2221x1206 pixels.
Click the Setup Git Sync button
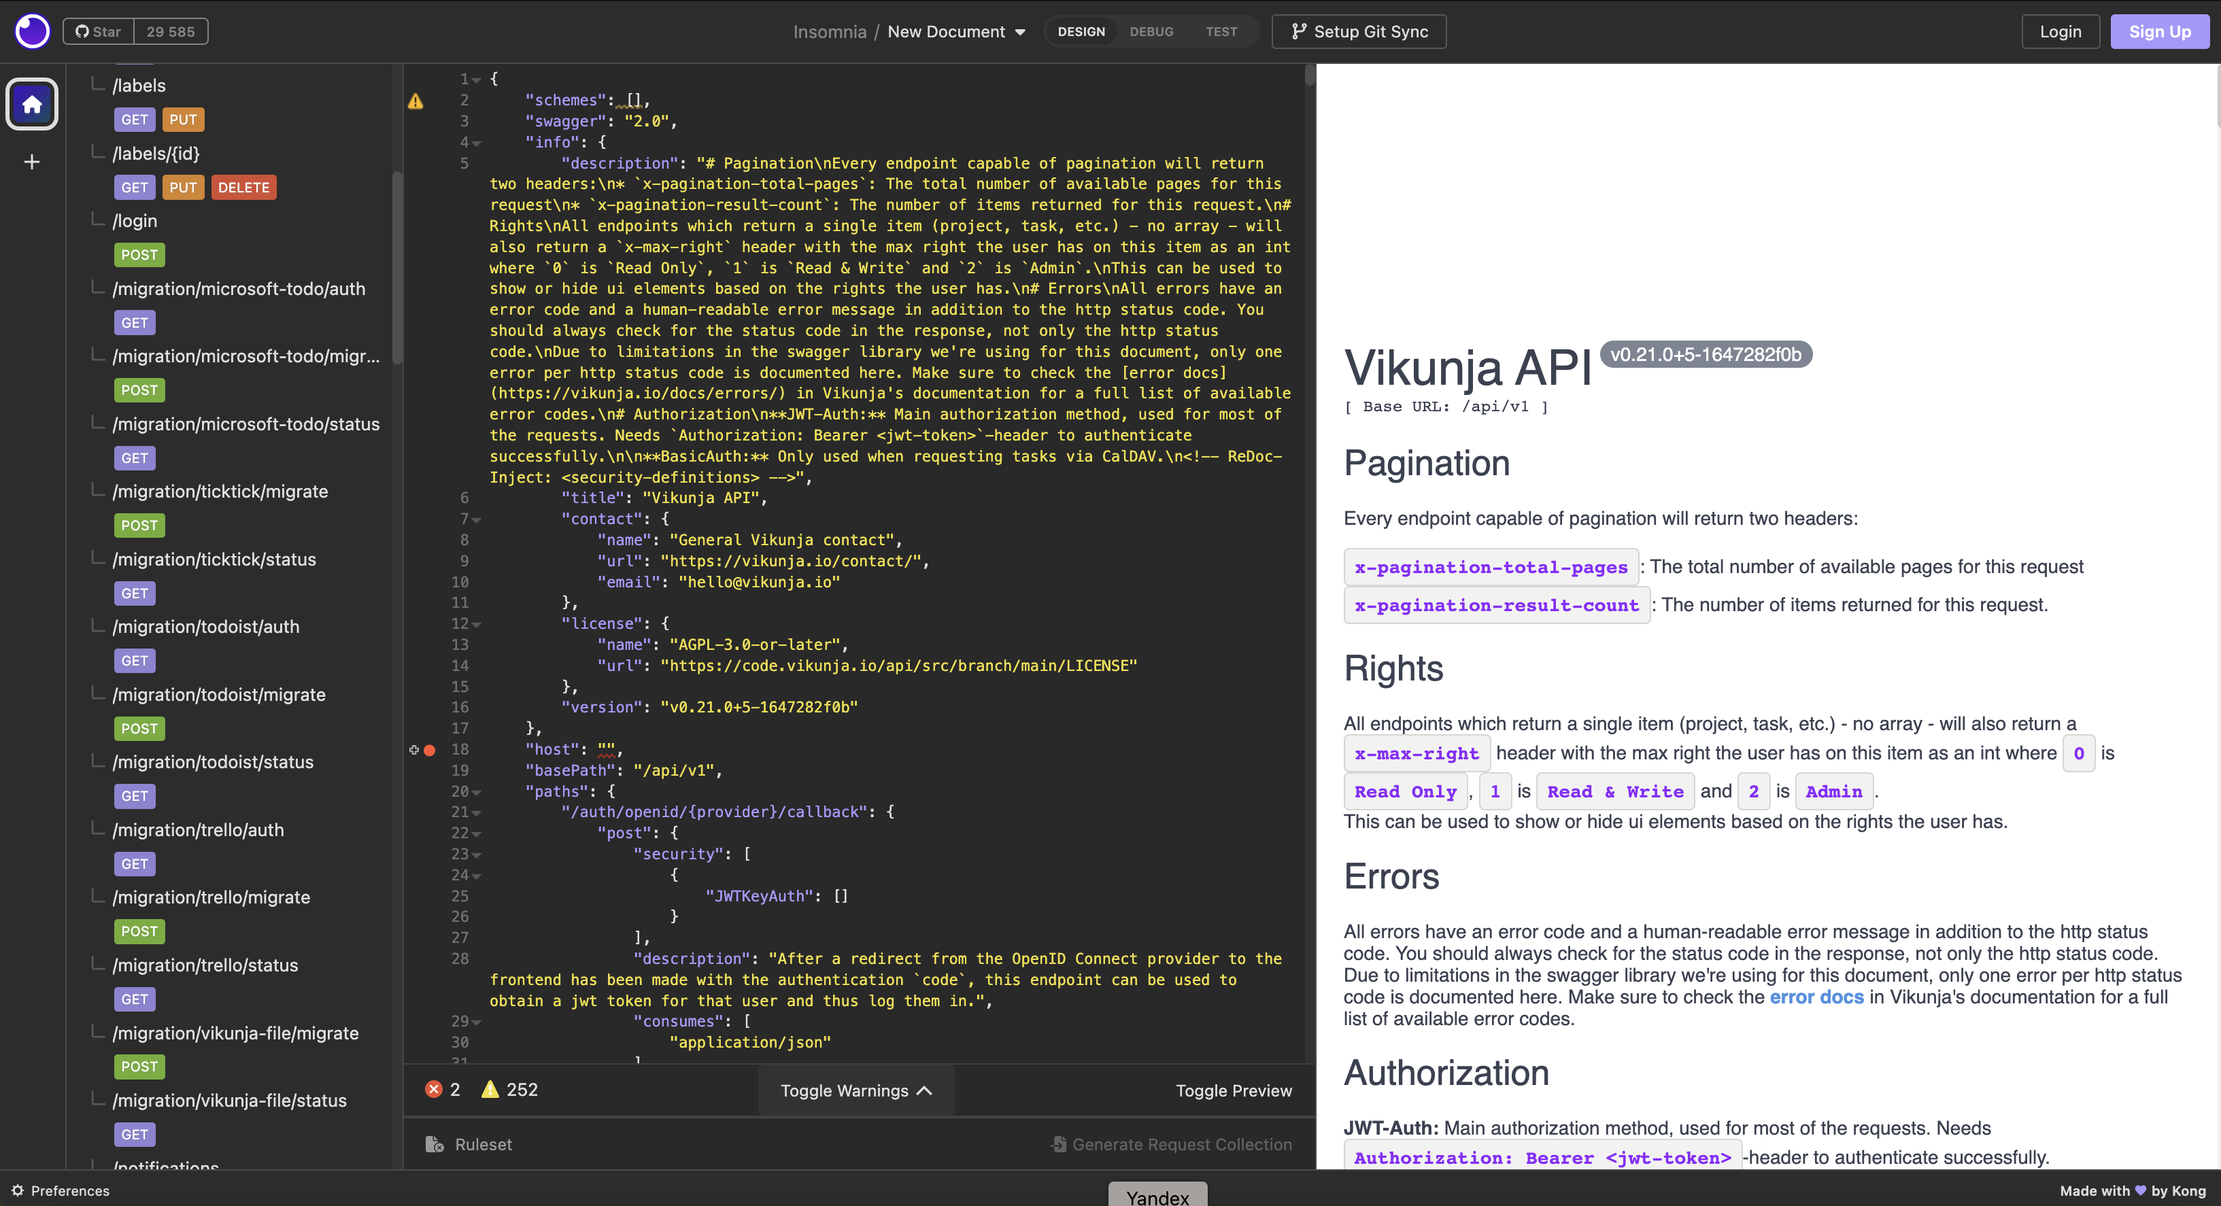(x=1359, y=32)
